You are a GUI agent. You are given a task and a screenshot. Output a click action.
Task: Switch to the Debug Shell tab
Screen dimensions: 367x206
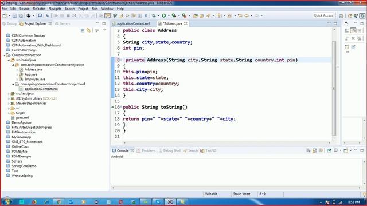pos(170,150)
